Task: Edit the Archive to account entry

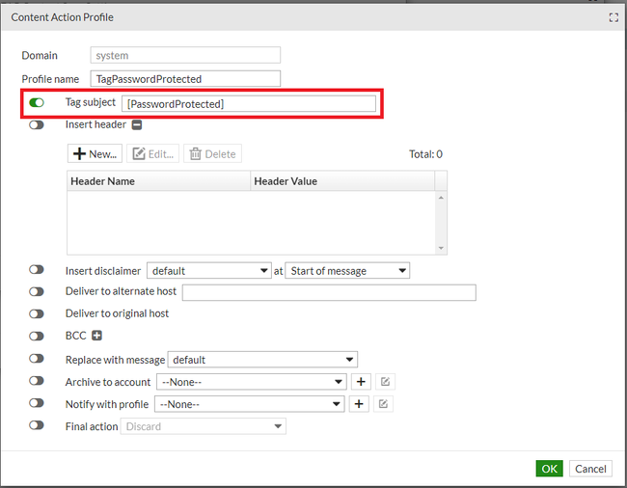Action: coord(384,382)
